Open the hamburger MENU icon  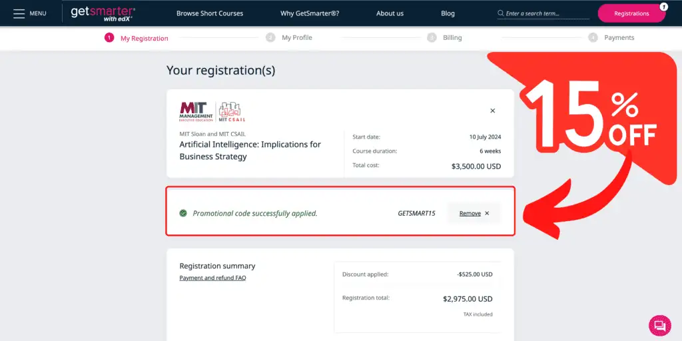pos(19,13)
